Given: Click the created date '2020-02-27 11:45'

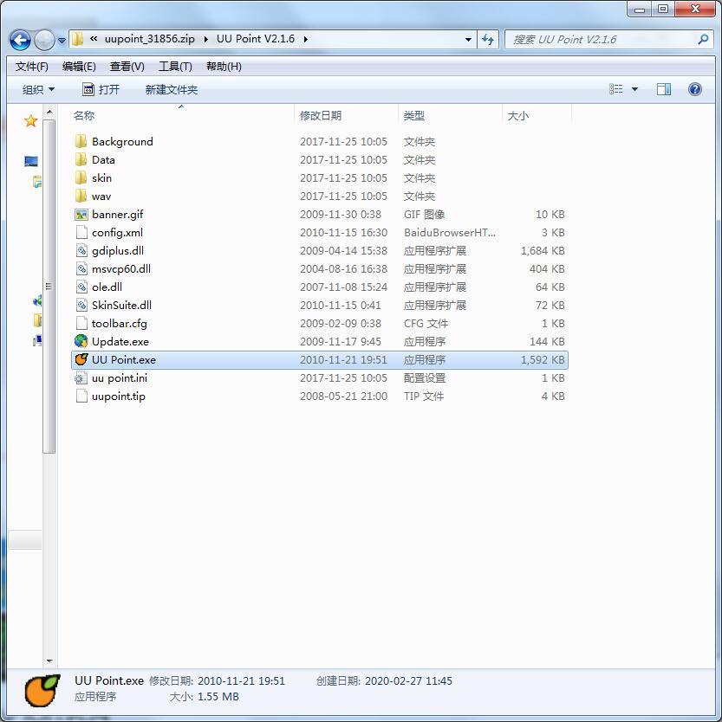Looking at the screenshot, I should 408,680.
